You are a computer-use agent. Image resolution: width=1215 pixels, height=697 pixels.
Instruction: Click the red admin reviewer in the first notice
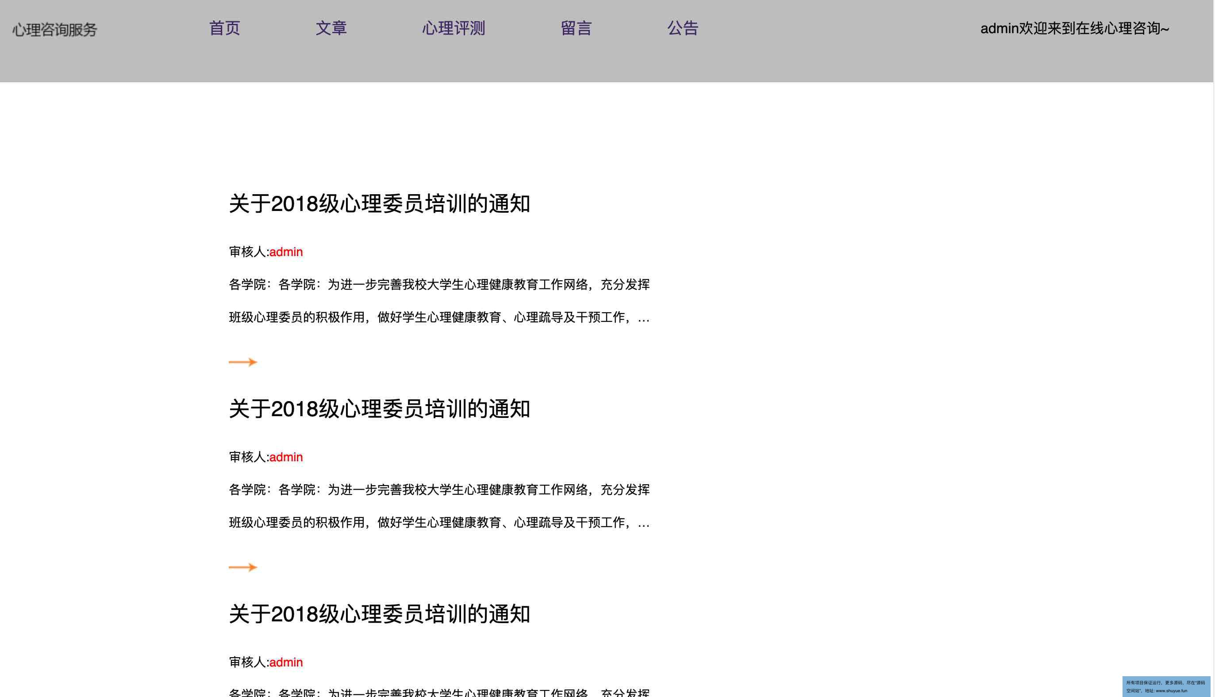coord(286,252)
